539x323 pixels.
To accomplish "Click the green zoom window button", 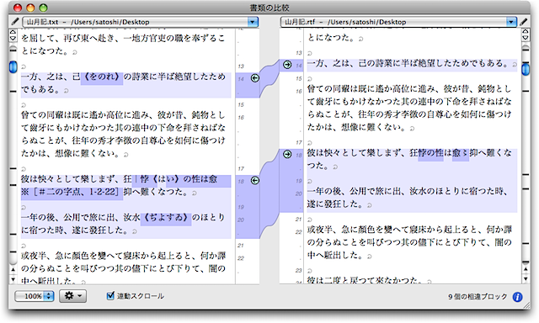I will coord(43,8).
